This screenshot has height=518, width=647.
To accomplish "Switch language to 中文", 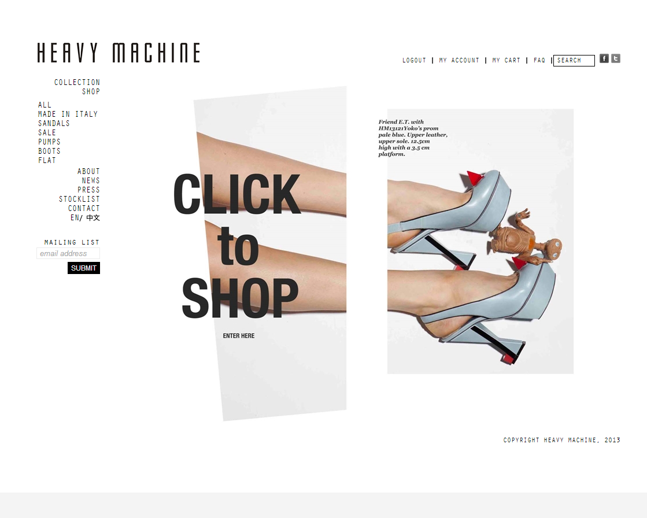I will click(93, 218).
